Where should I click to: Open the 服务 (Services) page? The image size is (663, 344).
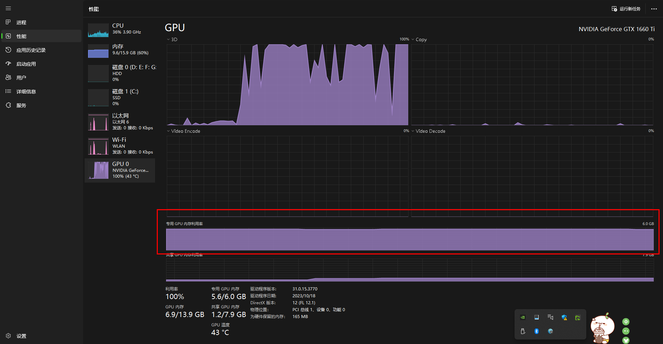pyautogui.click(x=41, y=105)
